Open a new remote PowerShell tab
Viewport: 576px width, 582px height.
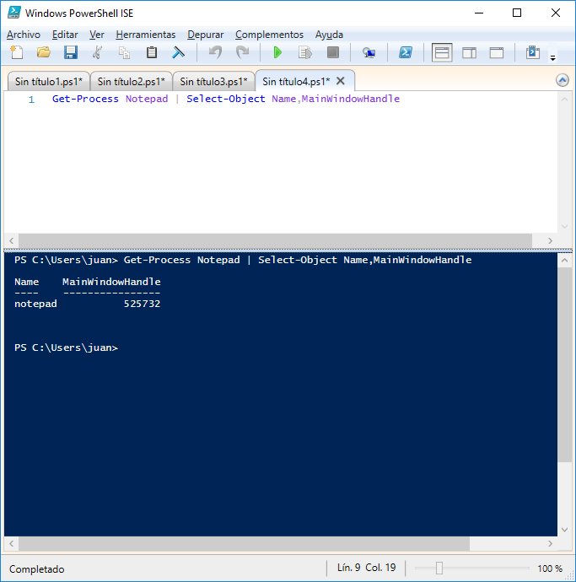click(369, 53)
